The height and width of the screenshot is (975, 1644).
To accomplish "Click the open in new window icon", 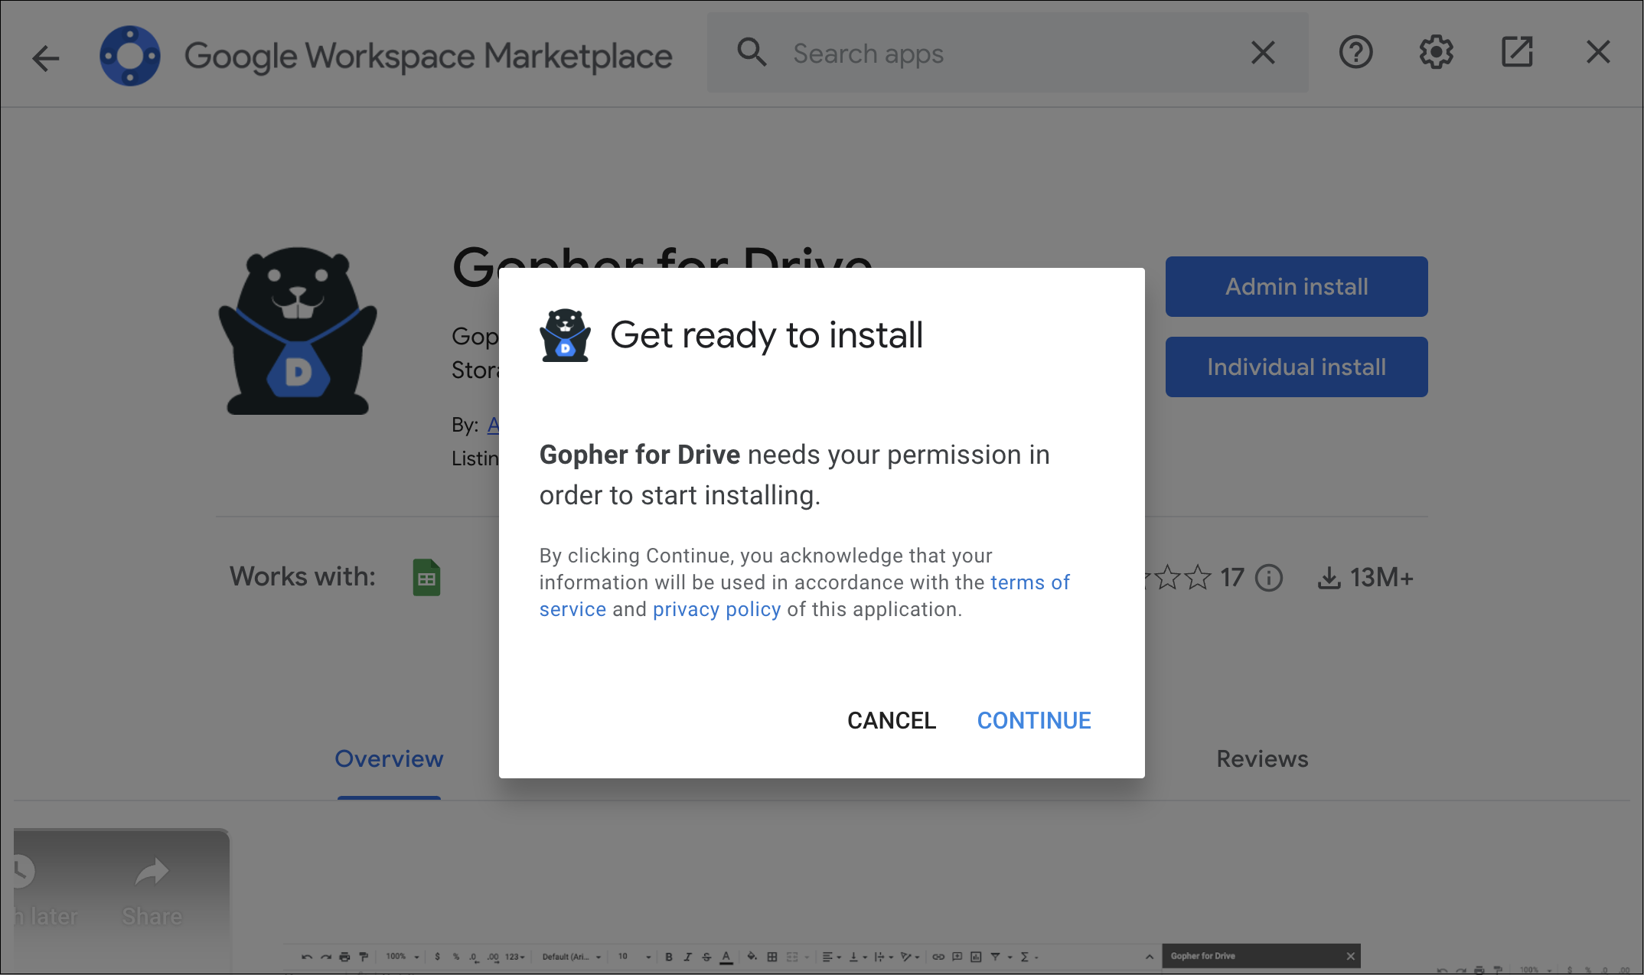I will click(x=1516, y=53).
